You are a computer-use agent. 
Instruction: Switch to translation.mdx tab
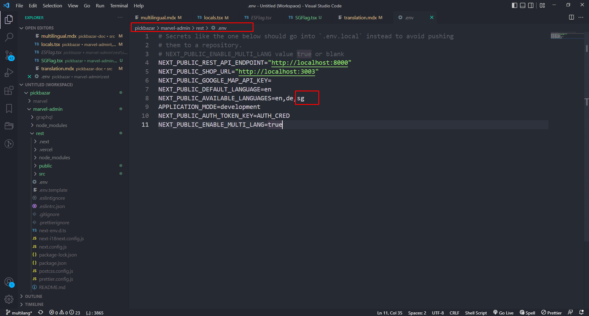tap(360, 17)
